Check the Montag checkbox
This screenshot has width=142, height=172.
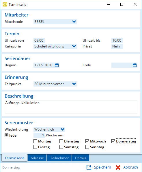point(35,141)
